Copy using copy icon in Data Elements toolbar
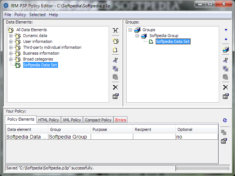Image resolution: width=235 pixels, height=176 pixels. pos(115,69)
